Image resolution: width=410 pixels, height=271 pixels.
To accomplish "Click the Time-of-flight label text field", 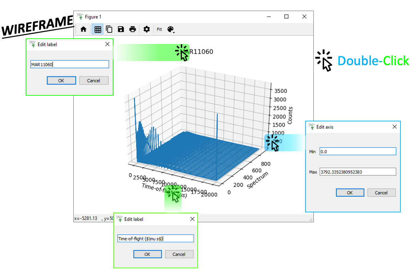I will pos(156,238).
